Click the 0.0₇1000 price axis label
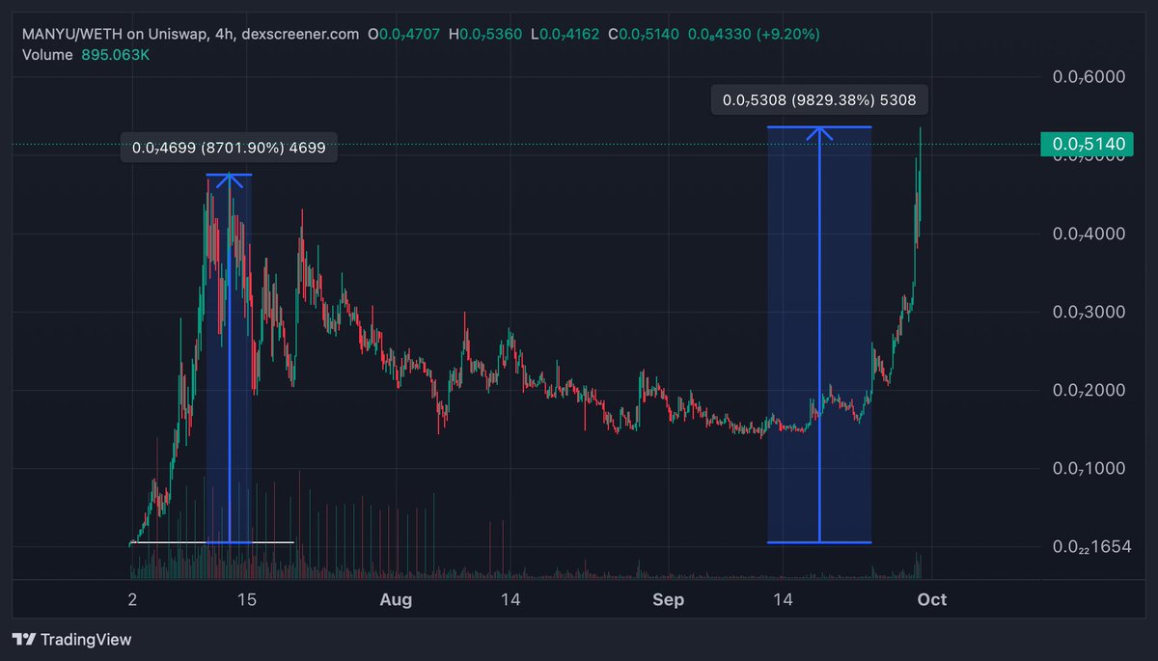1158x661 pixels. click(x=1090, y=468)
